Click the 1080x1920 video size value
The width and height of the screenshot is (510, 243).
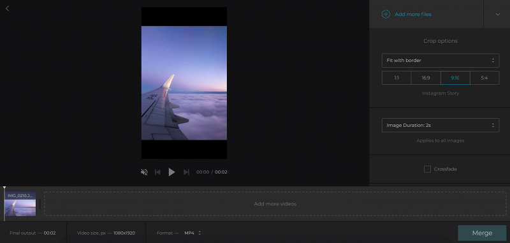(x=124, y=233)
